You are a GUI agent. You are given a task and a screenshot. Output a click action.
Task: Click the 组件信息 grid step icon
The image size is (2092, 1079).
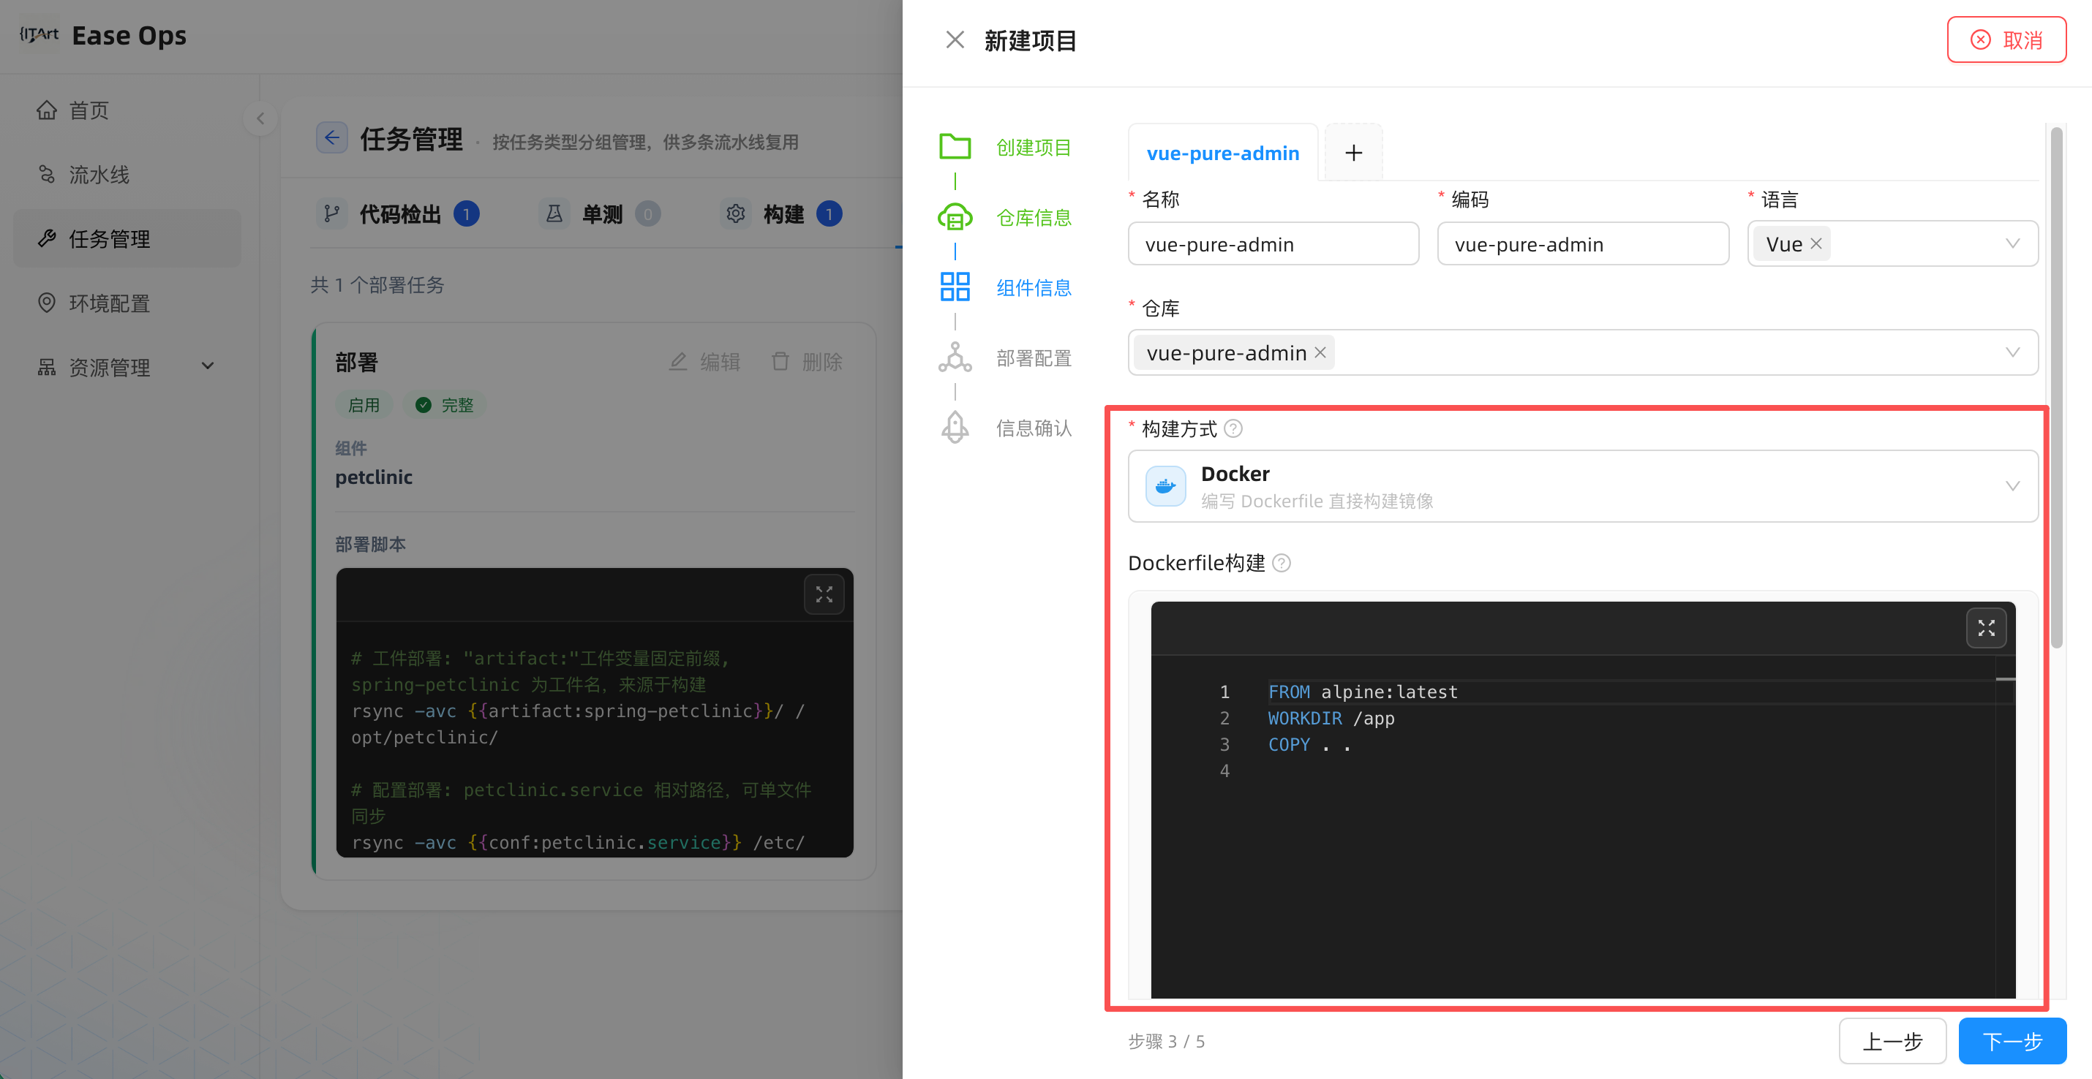pos(955,287)
